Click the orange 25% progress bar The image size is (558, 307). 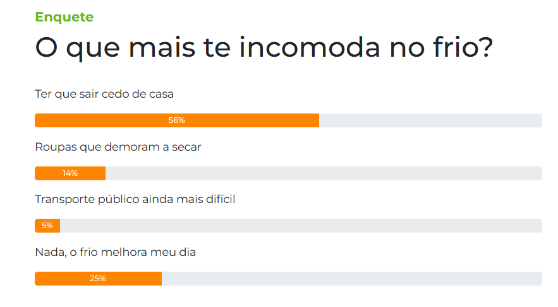click(x=98, y=279)
